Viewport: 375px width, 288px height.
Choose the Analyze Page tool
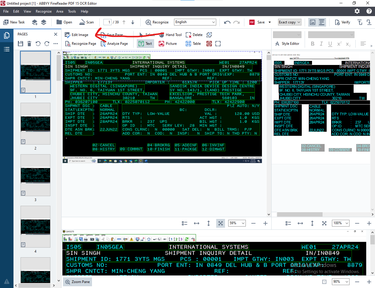114,44
